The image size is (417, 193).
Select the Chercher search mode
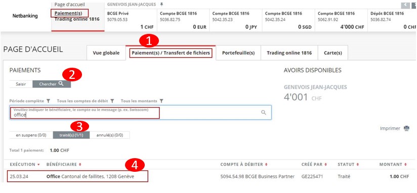(52, 84)
